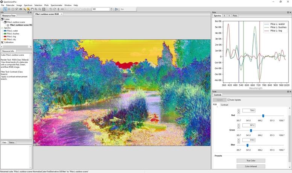Click the zoom out magnifier icon

40,9
